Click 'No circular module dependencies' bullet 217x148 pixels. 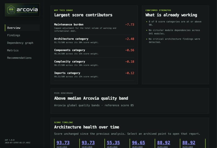[174, 32]
